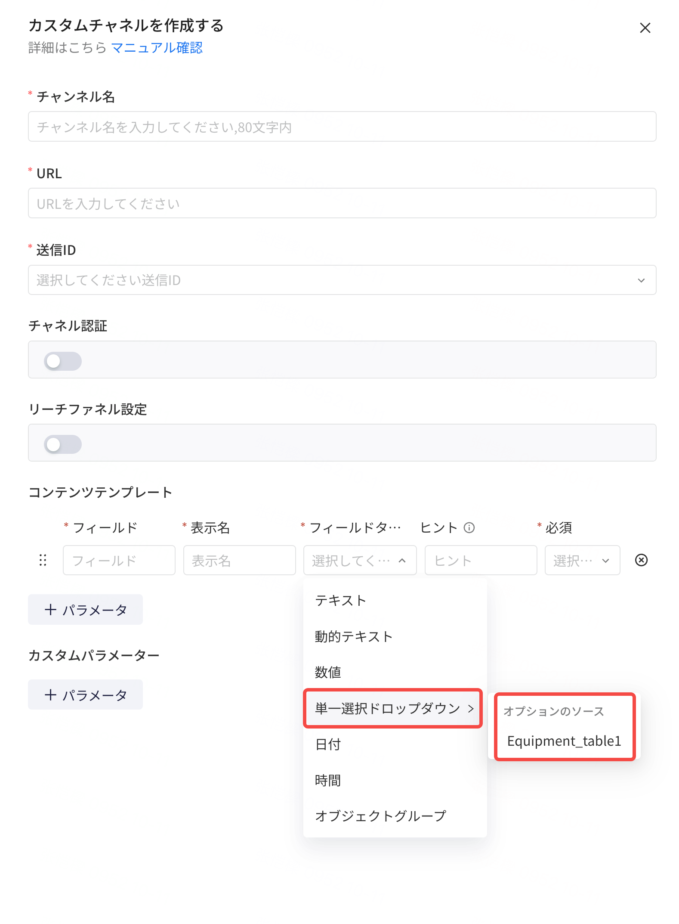The height and width of the screenshot is (924, 679).
Task: Collapse the フィールドタイプ dropdown
Action: coord(360,560)
